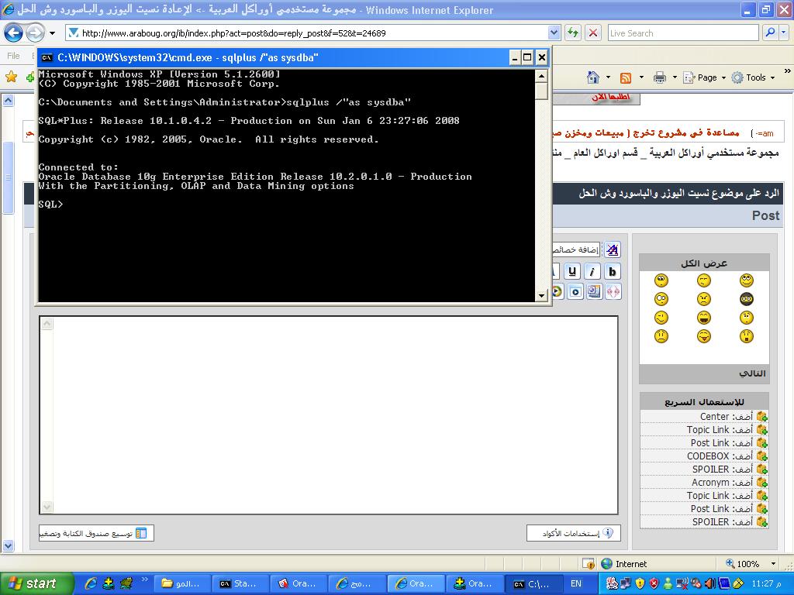Click the Print icon in toolbar
Image resolution: width=794 pixels, height=595 pixels.
click(659, 77)
